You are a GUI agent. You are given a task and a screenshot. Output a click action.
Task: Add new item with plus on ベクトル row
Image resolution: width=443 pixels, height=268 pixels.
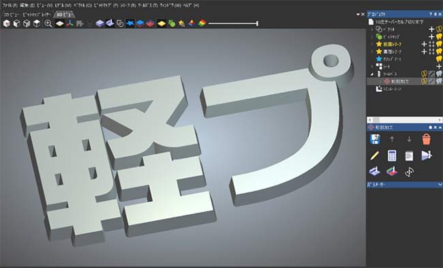(x=431, y=29)
